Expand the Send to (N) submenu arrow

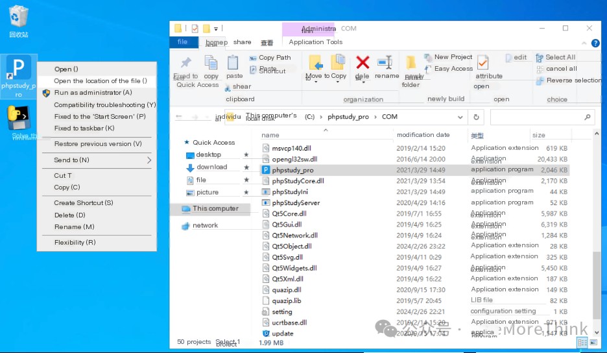[149, 160]
